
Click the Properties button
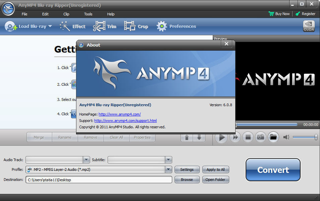142,137
